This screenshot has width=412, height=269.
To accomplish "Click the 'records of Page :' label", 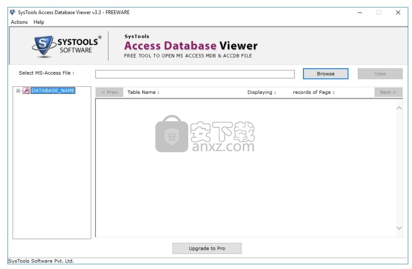I will 313,92.
